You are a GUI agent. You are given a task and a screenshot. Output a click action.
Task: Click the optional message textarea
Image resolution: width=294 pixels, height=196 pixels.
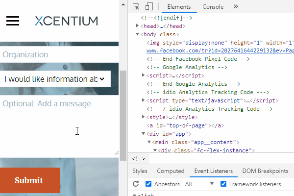pyautogui.click(x=59, y=126)
